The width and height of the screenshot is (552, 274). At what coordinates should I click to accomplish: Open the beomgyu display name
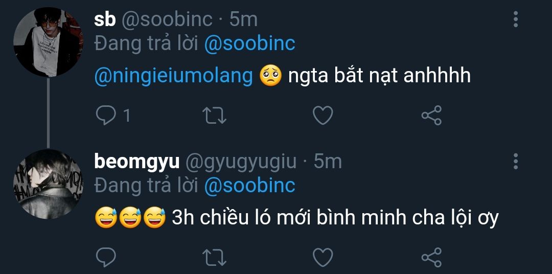point(137,162)
